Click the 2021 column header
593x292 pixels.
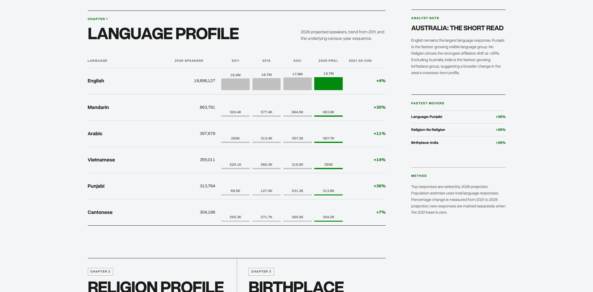(298, 61)
